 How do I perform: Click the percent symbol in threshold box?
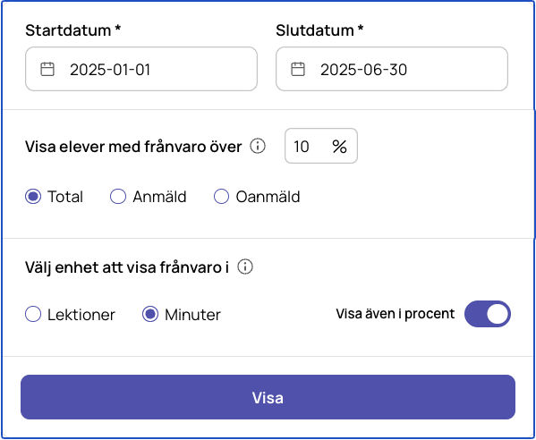(339, 147)
